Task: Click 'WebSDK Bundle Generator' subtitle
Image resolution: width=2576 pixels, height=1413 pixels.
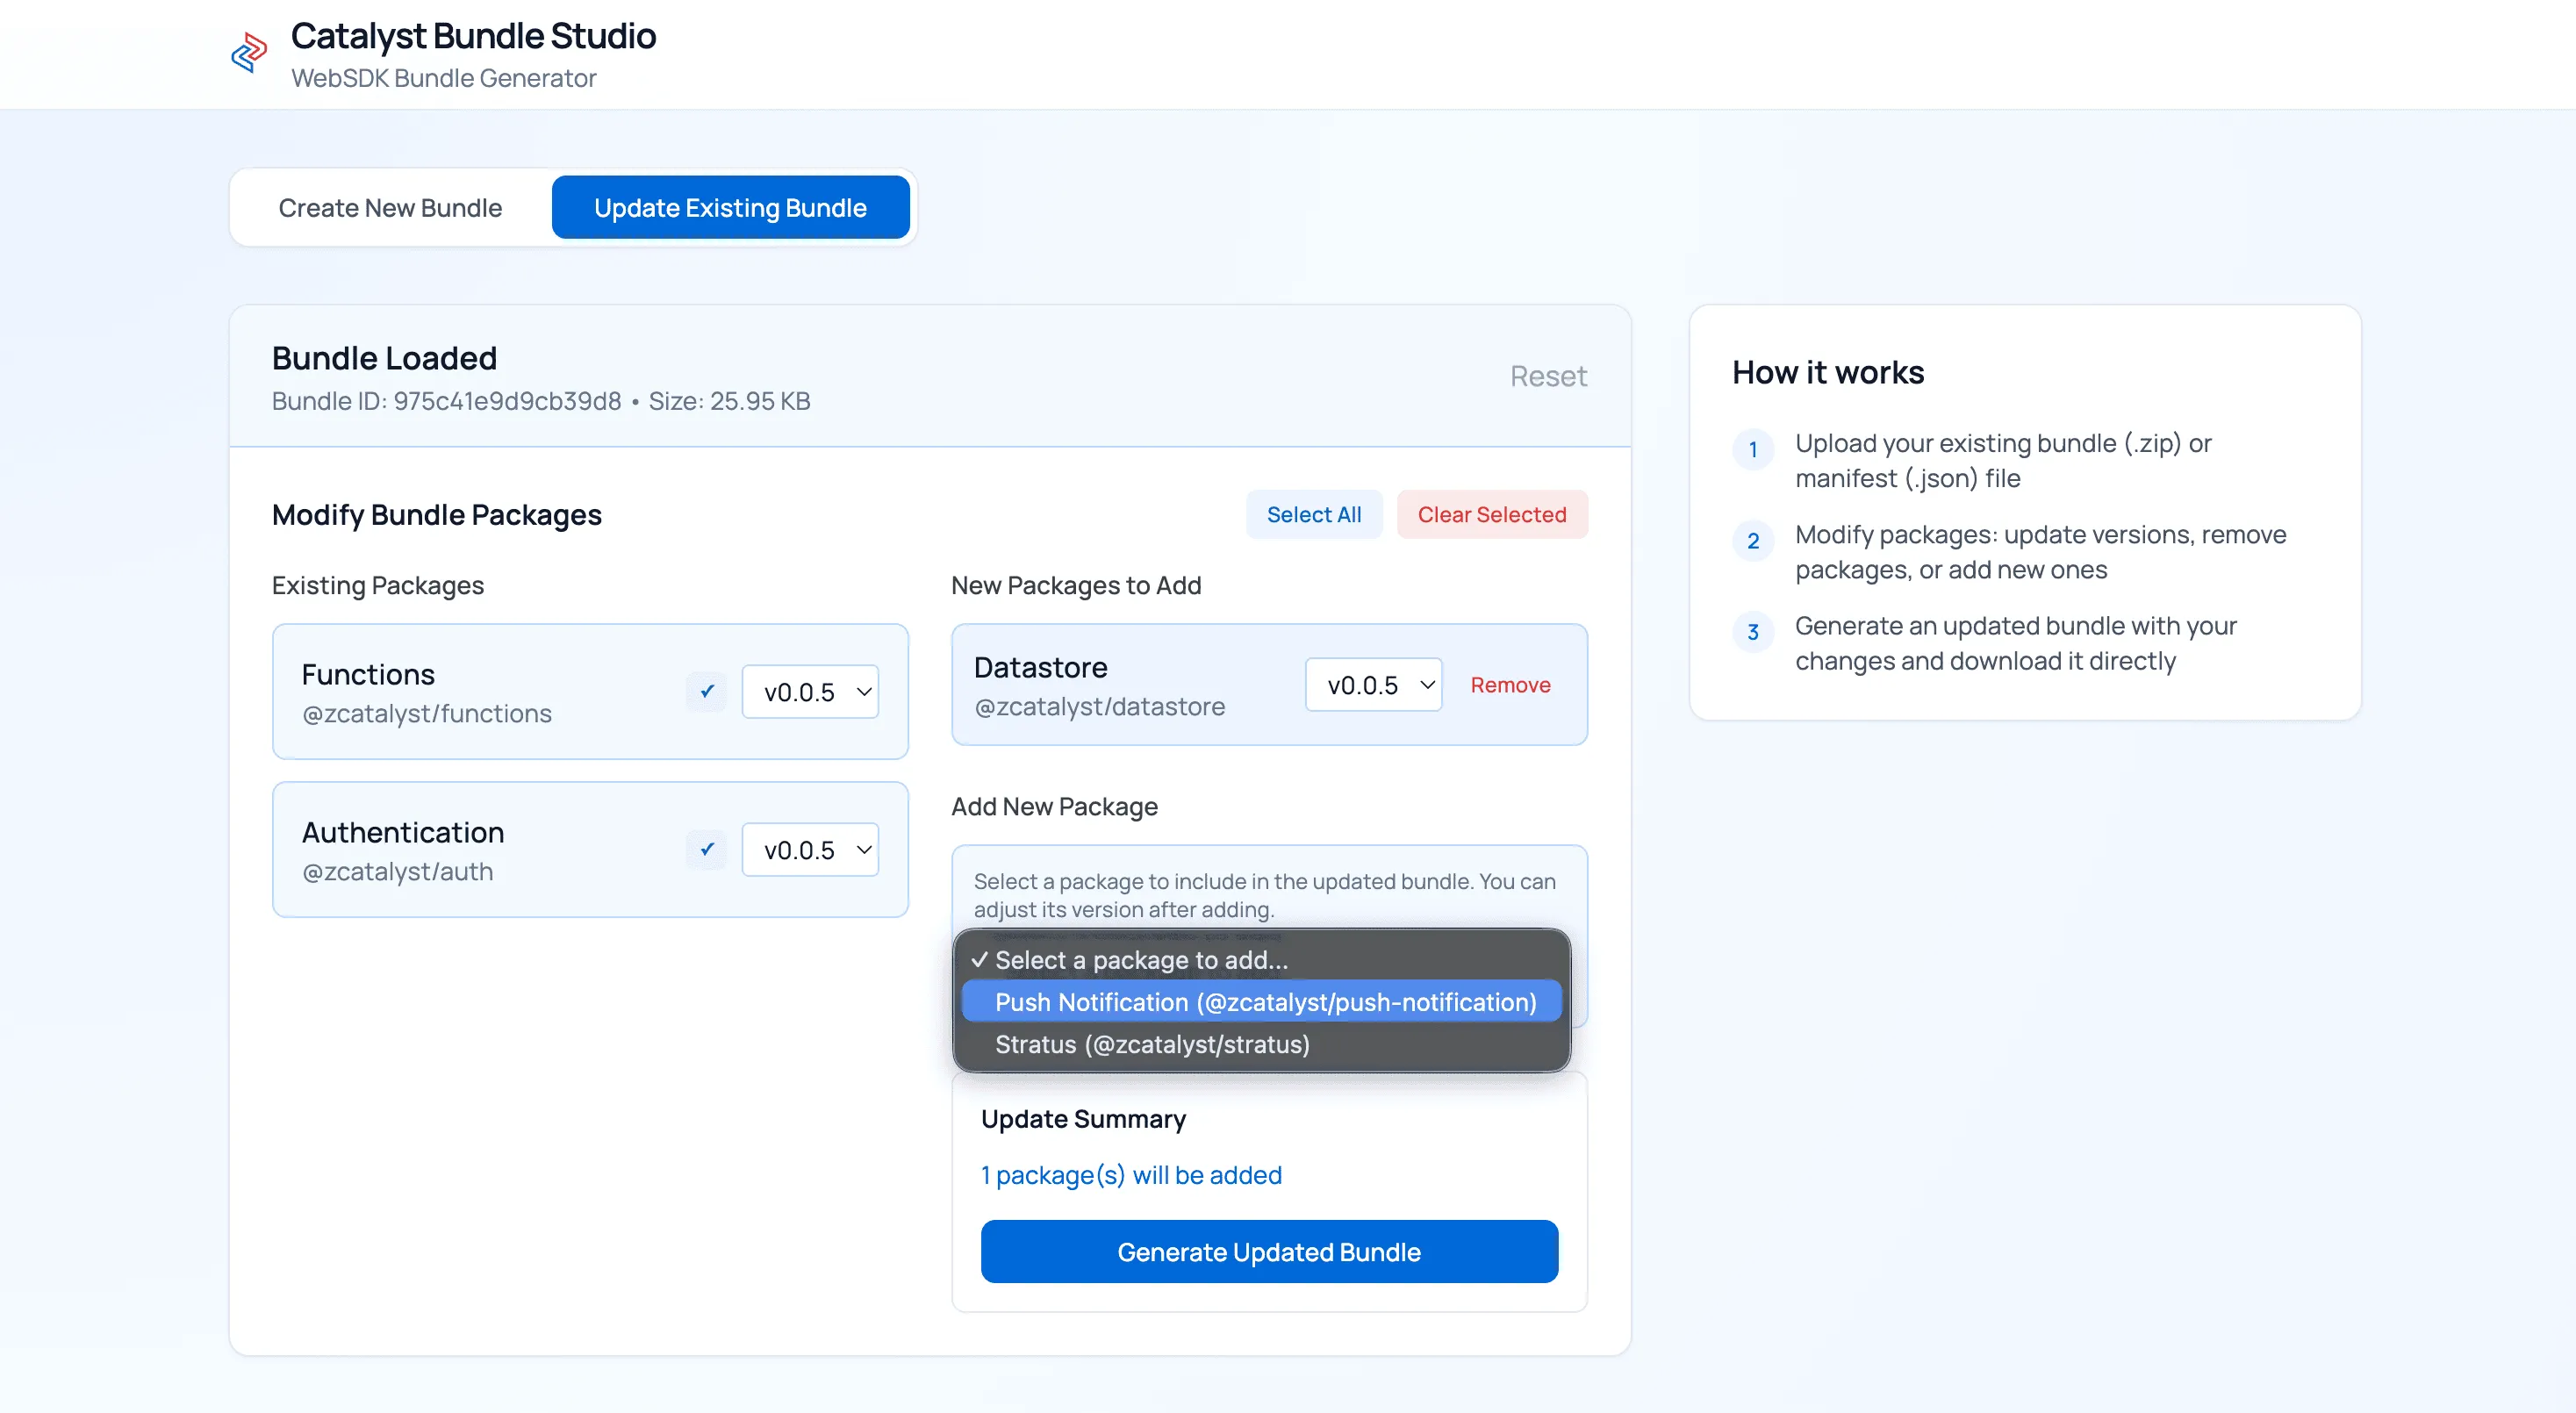Action: pos(444,78)
